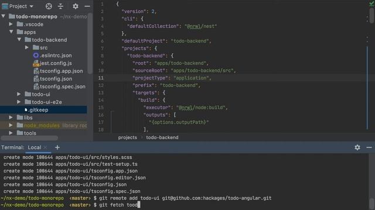The height and width of the screenshot is (210, 375).
Task: Click the collapse all icon in Project panel
Action: [x=60, y=6]
